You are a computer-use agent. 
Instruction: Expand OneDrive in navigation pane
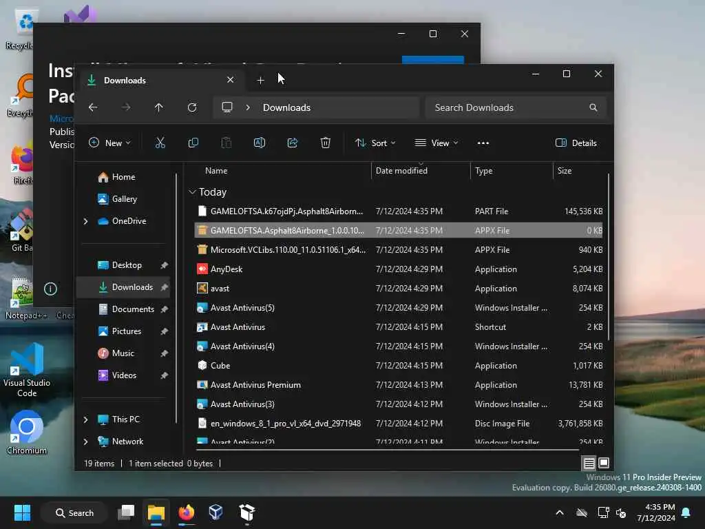tap(86, 221)
